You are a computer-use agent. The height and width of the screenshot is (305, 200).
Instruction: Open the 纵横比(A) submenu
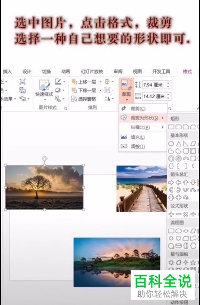[x=143, y=127]
